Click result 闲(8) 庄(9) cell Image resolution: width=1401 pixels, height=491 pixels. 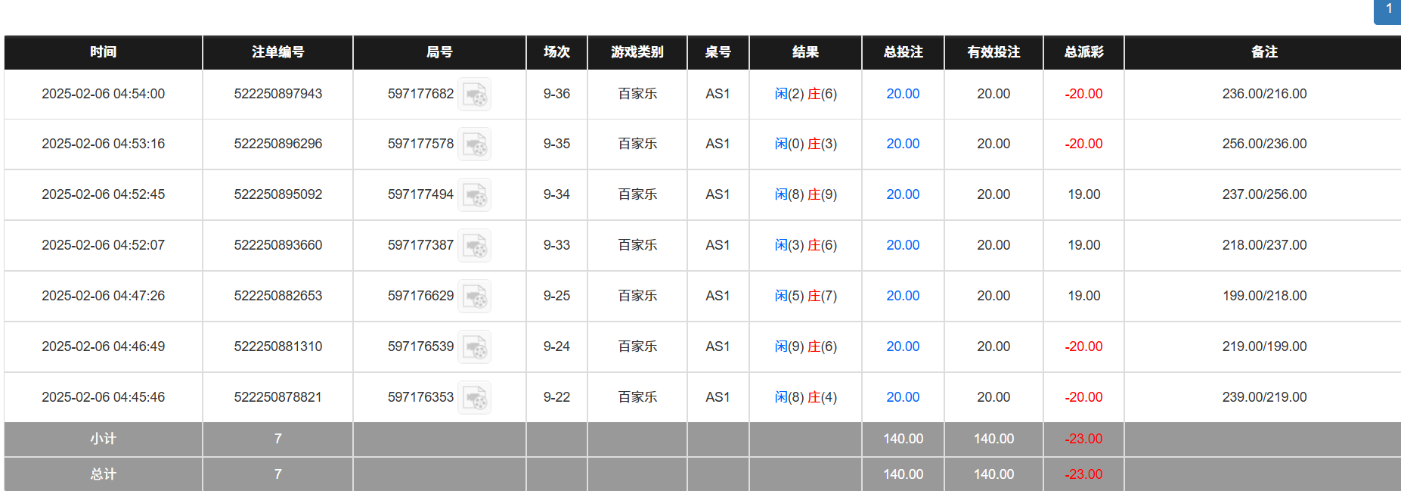pos(805,194)
